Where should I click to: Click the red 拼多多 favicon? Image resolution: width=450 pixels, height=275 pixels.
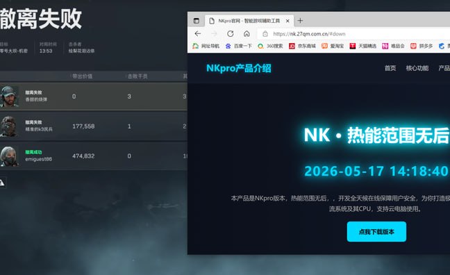(413, 46)
